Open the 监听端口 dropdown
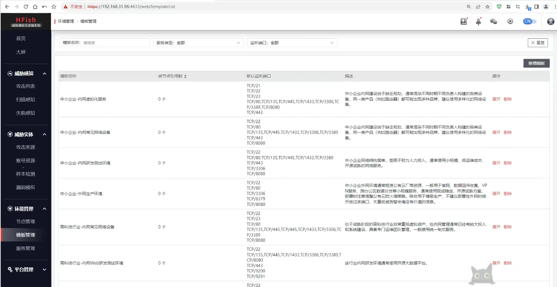This screenshot has width=557, height=287. 292,43
